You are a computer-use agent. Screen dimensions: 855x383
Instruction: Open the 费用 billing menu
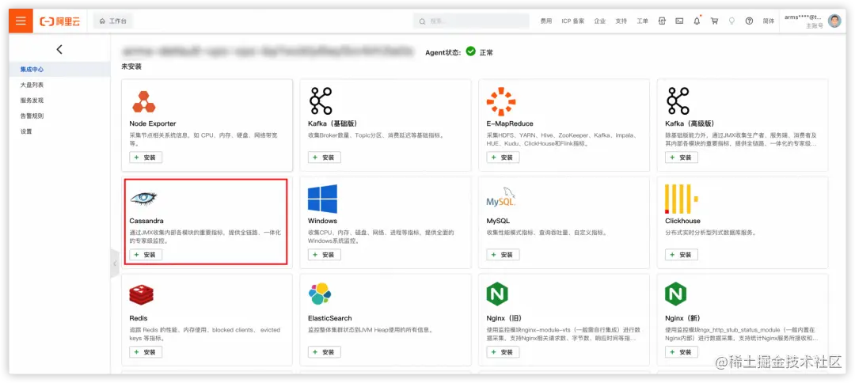(x=545, y=21)
